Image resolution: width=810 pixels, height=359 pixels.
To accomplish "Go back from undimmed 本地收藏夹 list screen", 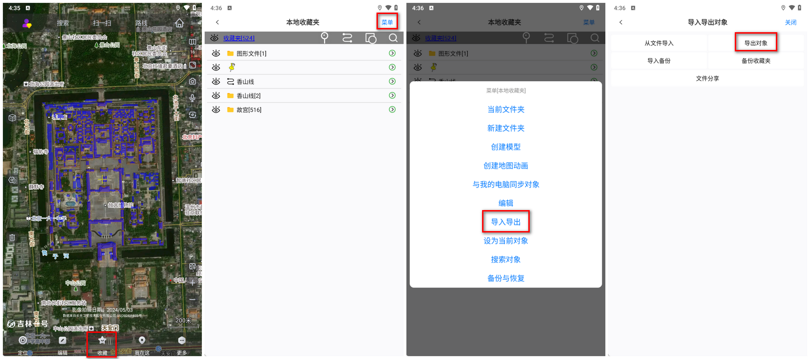I will (217, 22).
